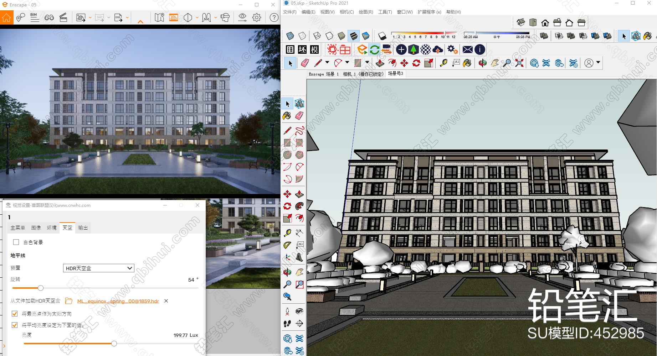Click the Start Enscape icon in SketchUp
The image size is (657, 356).
pos(362,49)
